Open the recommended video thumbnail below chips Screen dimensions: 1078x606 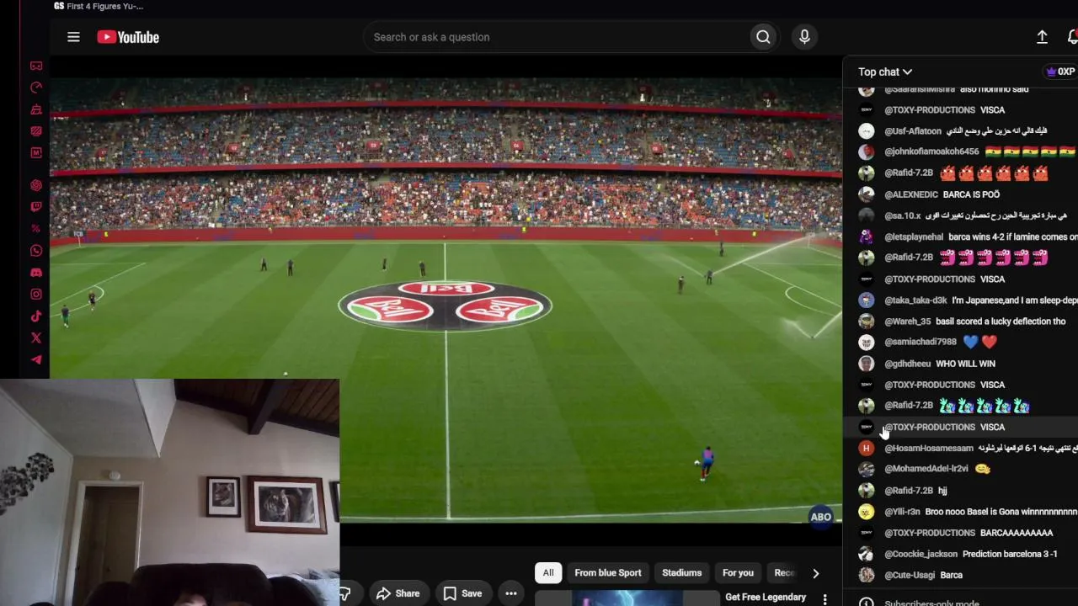(x=627, y=598)
